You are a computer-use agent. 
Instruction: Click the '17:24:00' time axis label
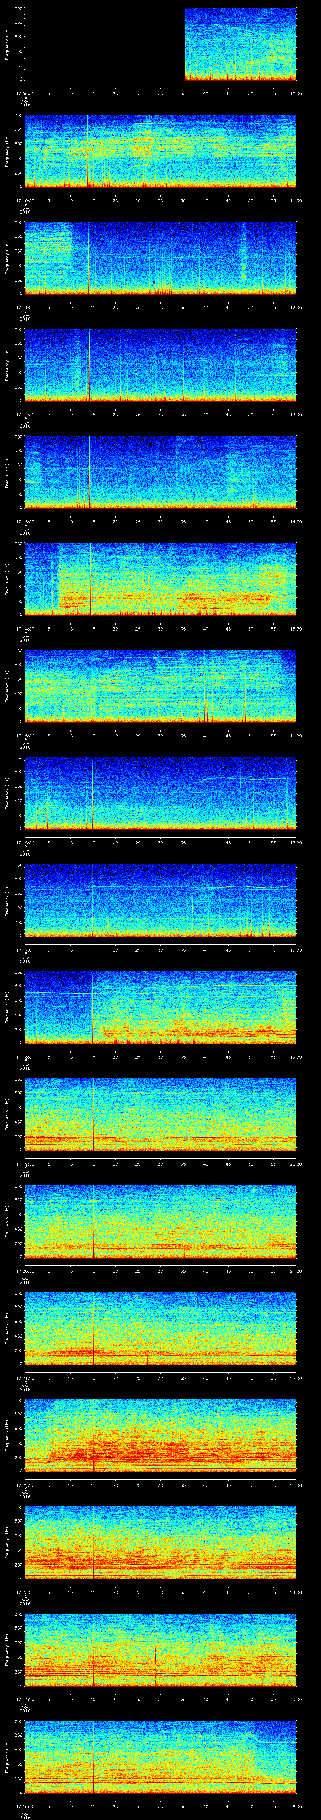tap(25, 1699)
